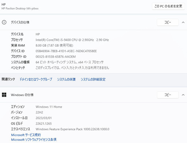187x143 pixels.
Task: Click the info icon beside デバイスの仕様
Action: coord(4,22)
